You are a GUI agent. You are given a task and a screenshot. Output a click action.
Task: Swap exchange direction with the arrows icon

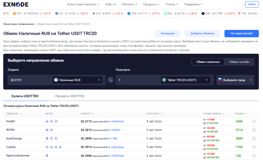pos(111,80)
